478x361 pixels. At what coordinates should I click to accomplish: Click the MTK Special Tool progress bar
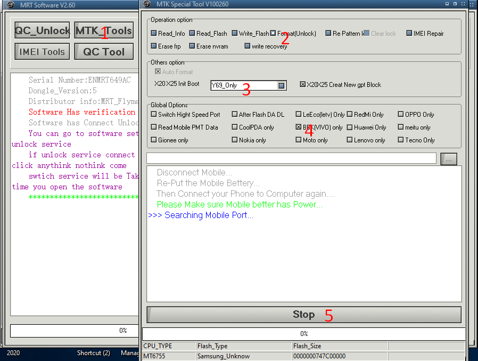click(303, 334)
